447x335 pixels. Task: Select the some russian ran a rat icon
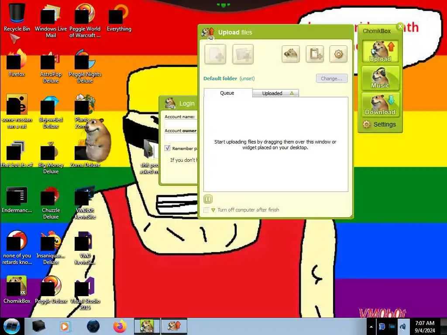[17, 112]
